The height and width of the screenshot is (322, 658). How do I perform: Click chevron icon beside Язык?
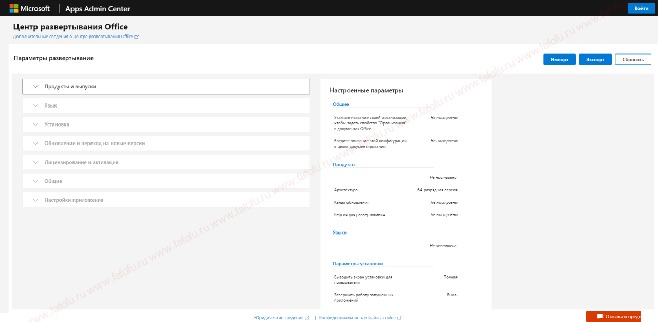coord(35,105)
